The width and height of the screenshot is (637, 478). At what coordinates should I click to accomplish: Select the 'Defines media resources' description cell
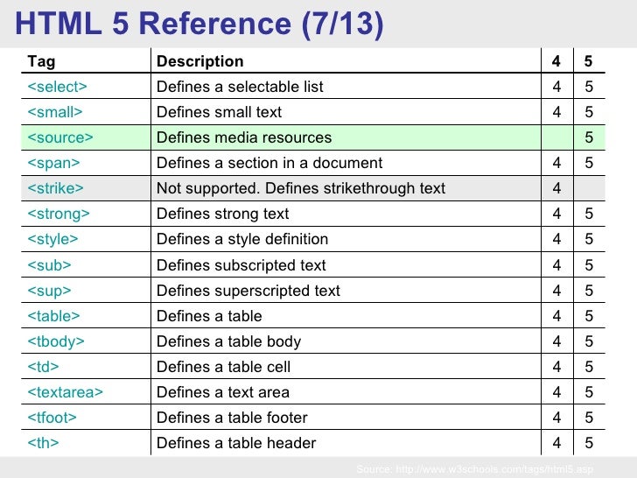[346, 137]
